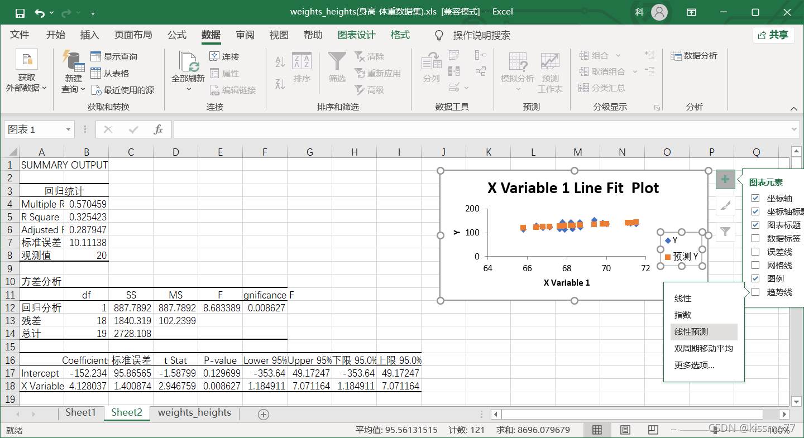Switch to Normal view icon
Viewport: 804px width, 438px height.
tap(597, 430)
